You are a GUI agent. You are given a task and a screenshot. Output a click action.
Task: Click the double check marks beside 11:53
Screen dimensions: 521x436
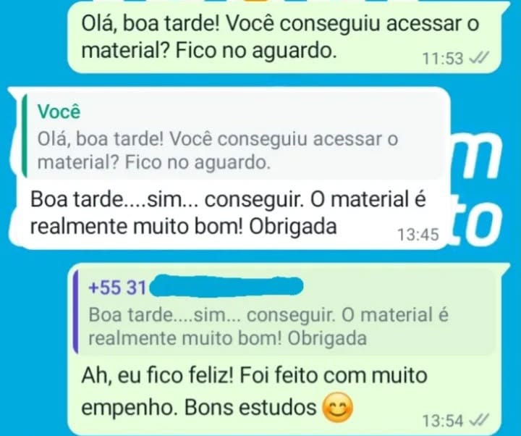(479, 59)
